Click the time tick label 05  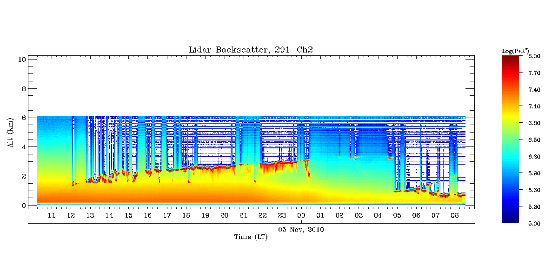pyautogui.click(x=397, y=216)
